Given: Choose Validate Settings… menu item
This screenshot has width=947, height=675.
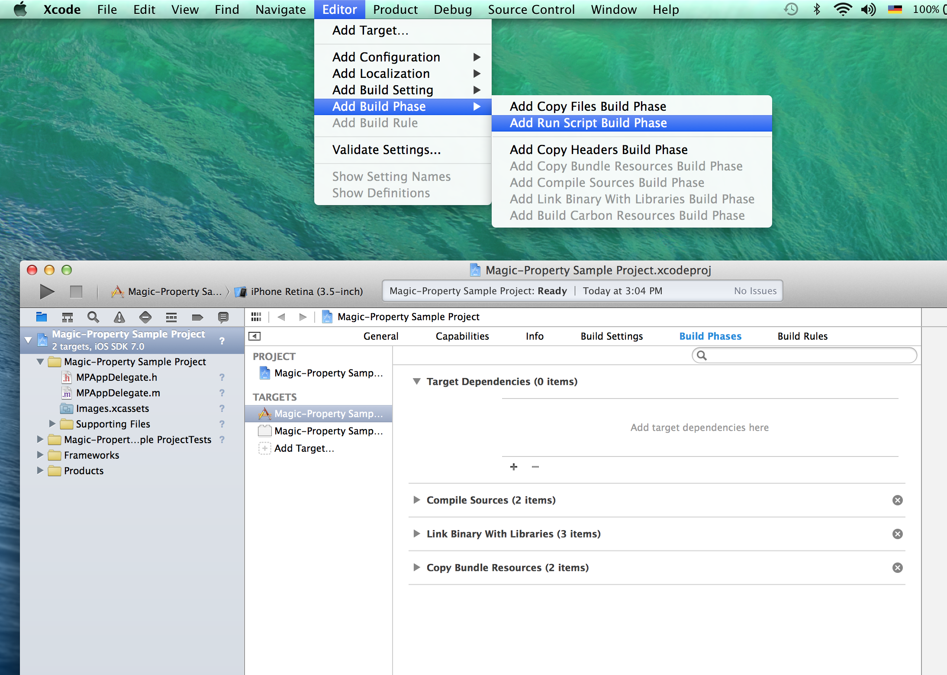Looking at the screenshot, I should tap(403, 150).
